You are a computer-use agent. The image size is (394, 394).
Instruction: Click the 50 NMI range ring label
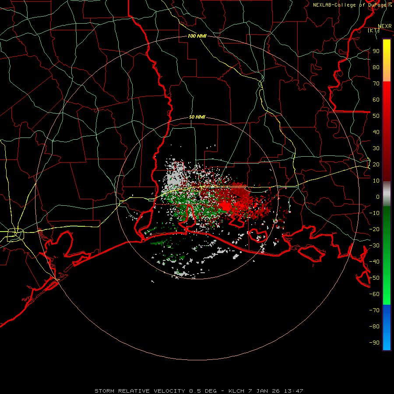pos(197,117)
